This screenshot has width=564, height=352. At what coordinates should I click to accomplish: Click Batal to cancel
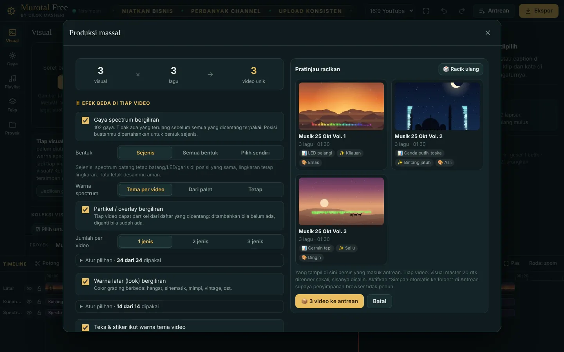(x=380, y=301)
